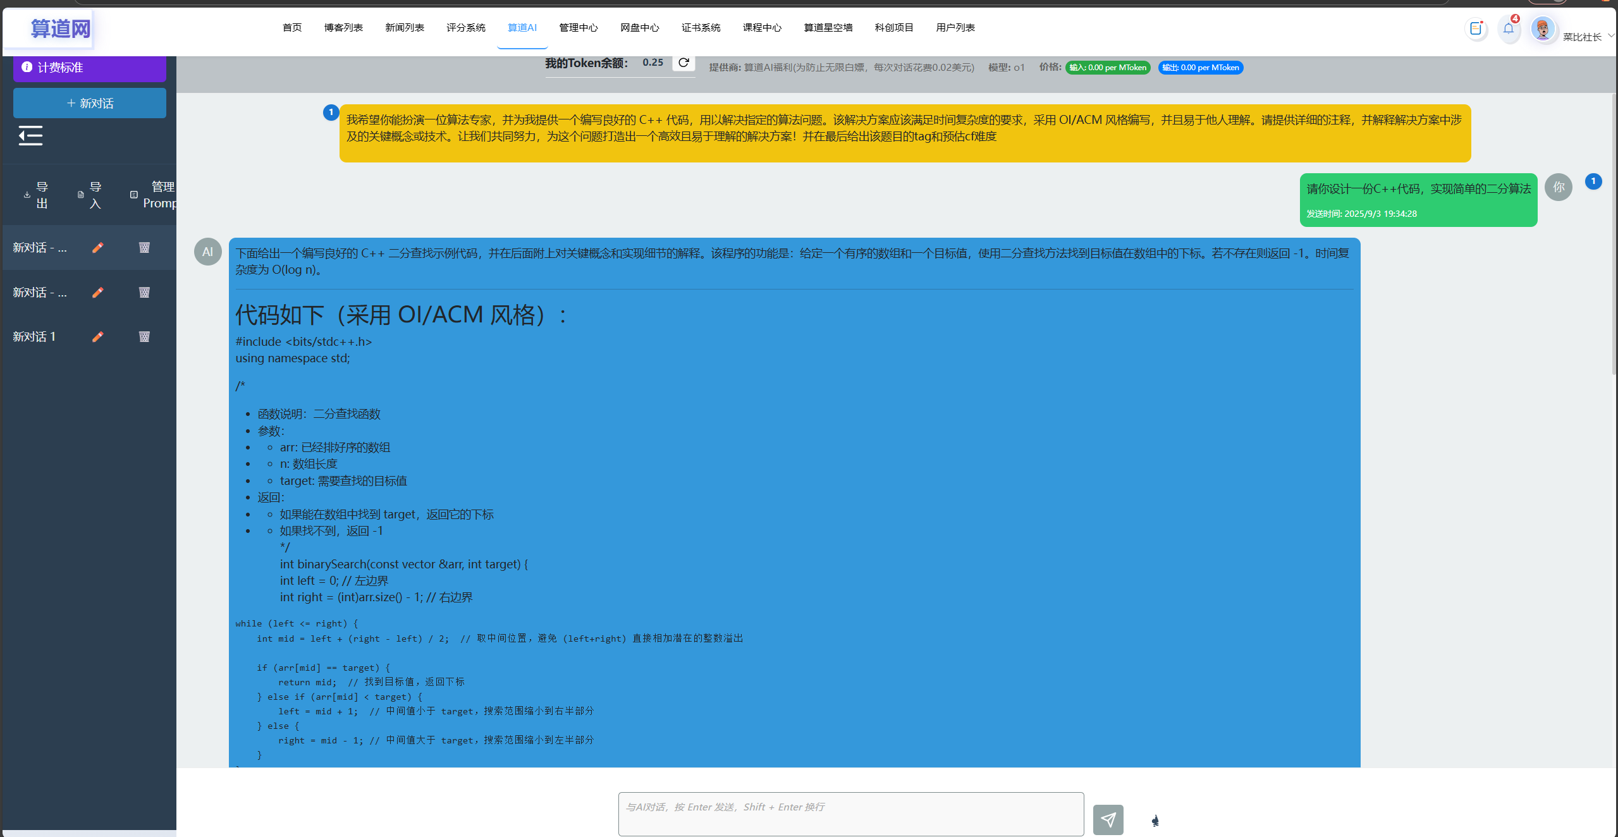The height and width of the screenshot is (837, 1618).
Task: Start a 新对话 with the plus button
Action: (x=90, y=103)
